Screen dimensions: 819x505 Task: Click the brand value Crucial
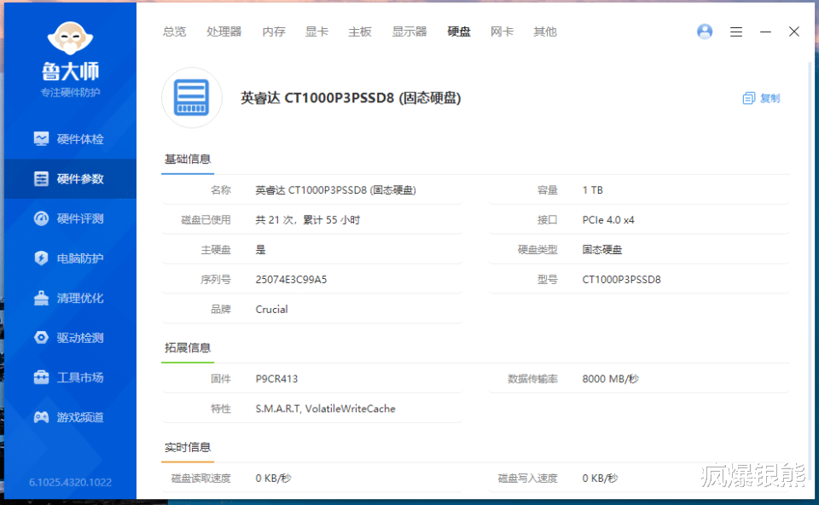(x=271, y=309)
